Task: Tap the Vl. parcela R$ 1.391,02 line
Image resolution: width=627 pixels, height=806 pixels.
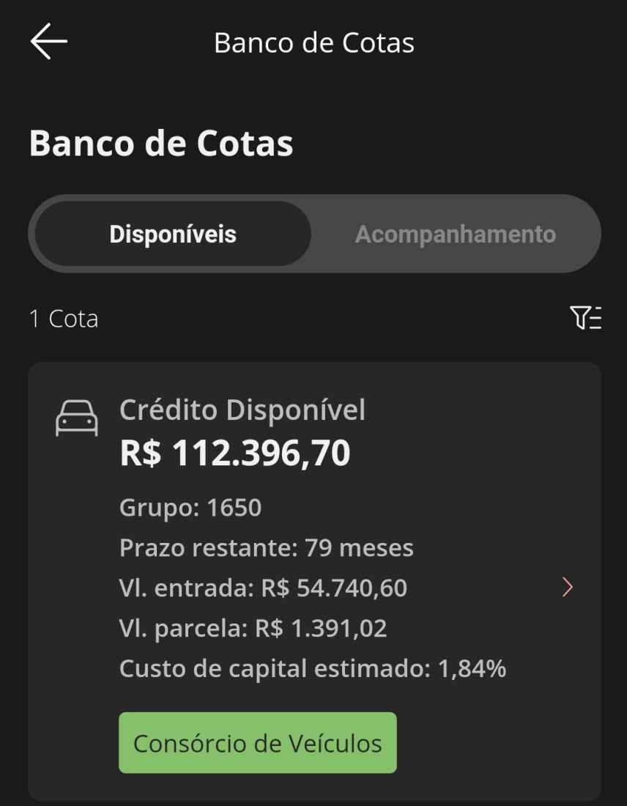Action: [253, 628]
